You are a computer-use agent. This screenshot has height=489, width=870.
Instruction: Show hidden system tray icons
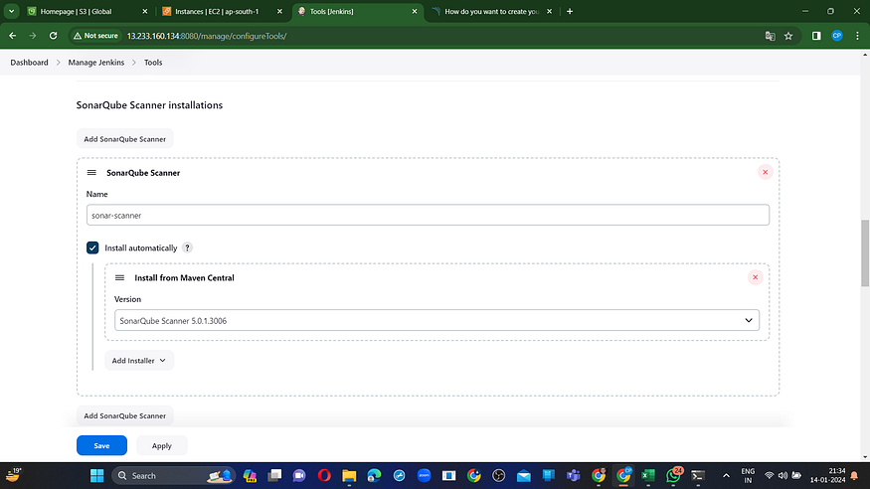(726, 476)
